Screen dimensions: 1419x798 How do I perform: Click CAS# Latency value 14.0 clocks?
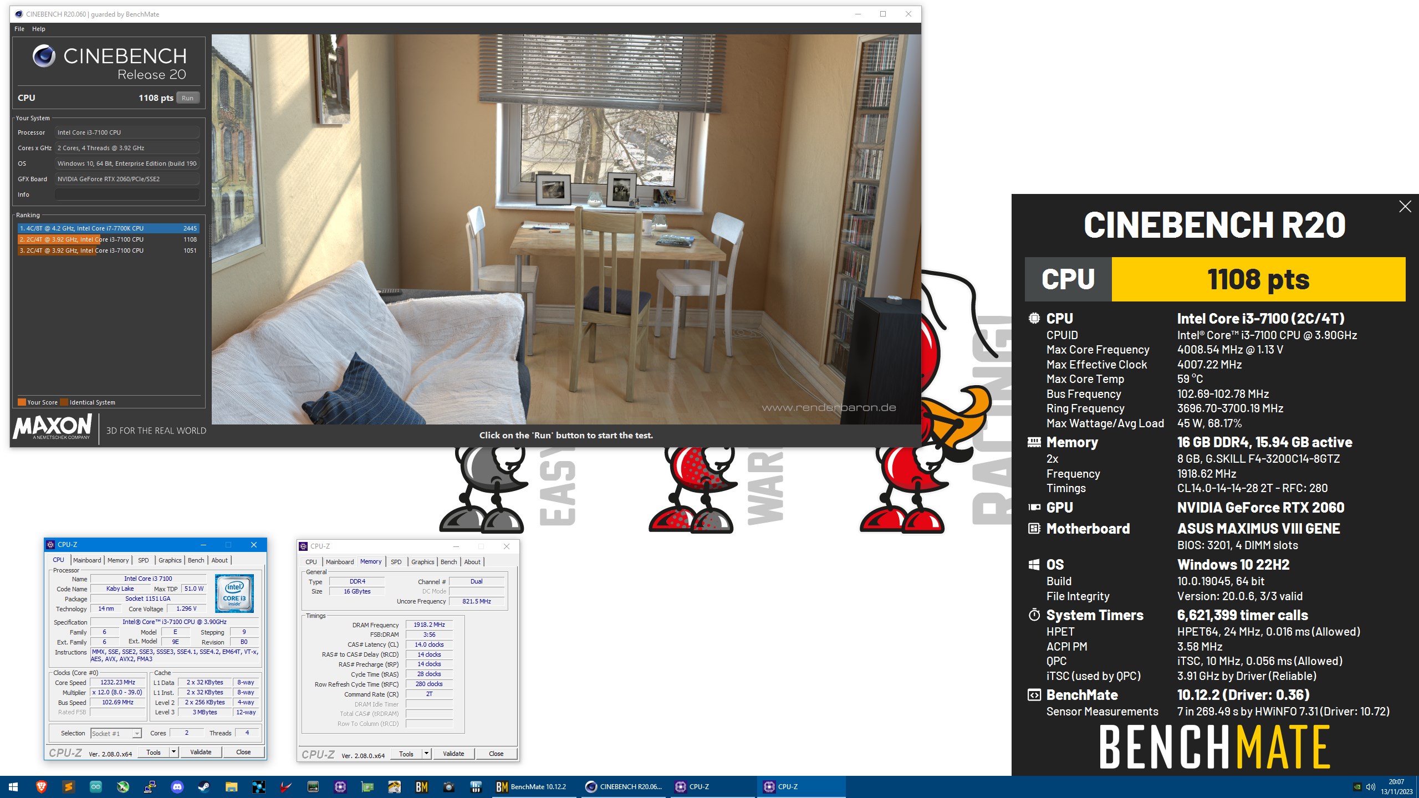click(x=429, y=644)
